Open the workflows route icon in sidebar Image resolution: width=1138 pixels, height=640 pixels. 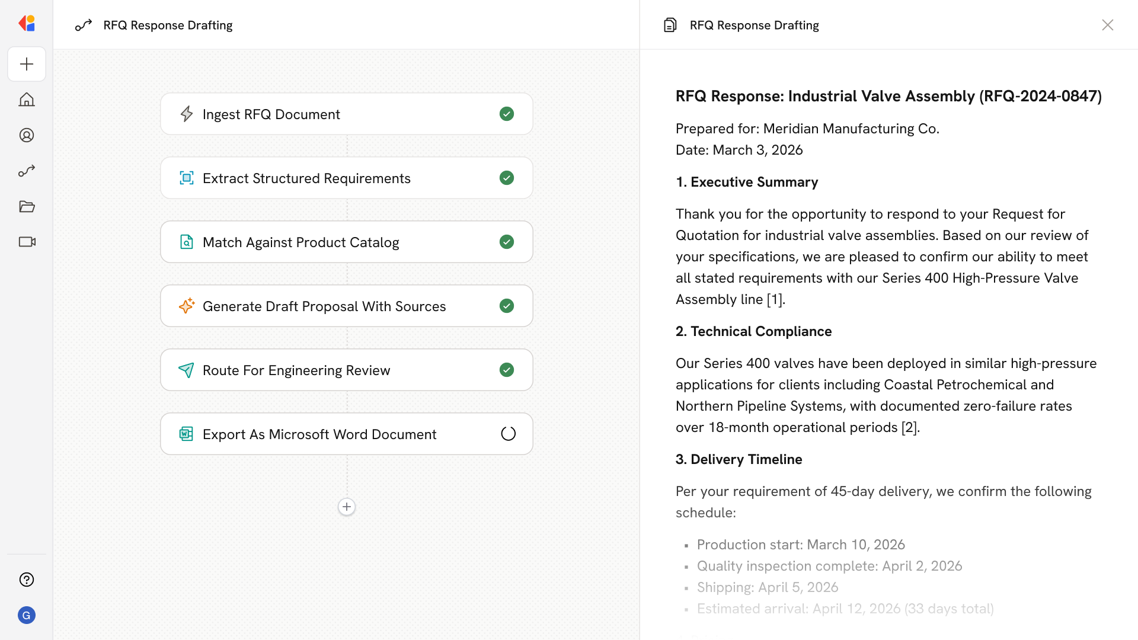tap(27, 171)
